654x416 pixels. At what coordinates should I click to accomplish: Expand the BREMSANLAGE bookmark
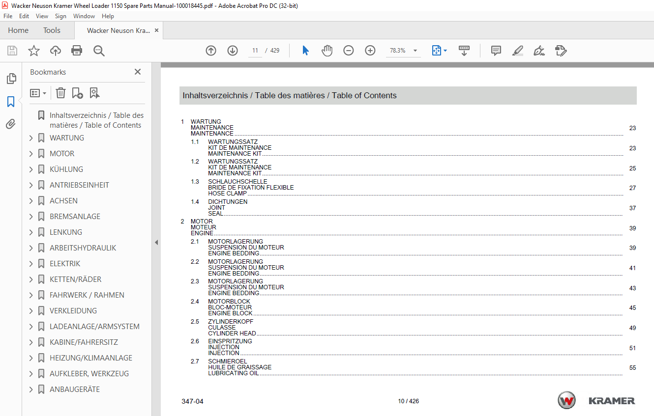(31, 217)
